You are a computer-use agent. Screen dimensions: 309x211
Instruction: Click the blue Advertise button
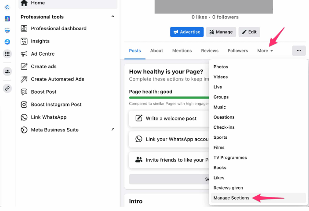[187, 32]
